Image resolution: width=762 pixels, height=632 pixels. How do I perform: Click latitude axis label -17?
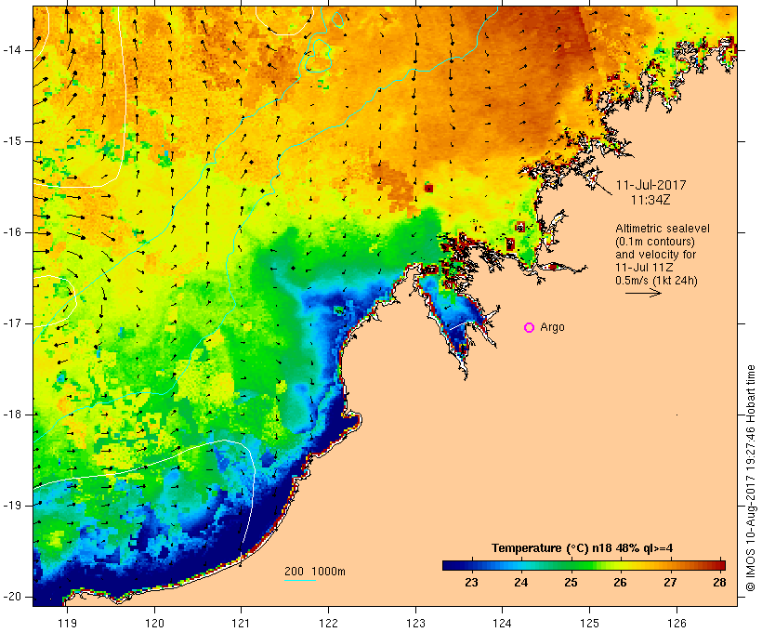pos(11,323)
